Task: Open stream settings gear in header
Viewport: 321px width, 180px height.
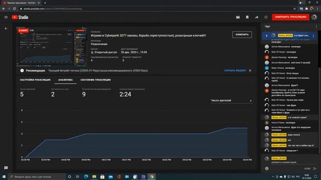Action: 266,17
